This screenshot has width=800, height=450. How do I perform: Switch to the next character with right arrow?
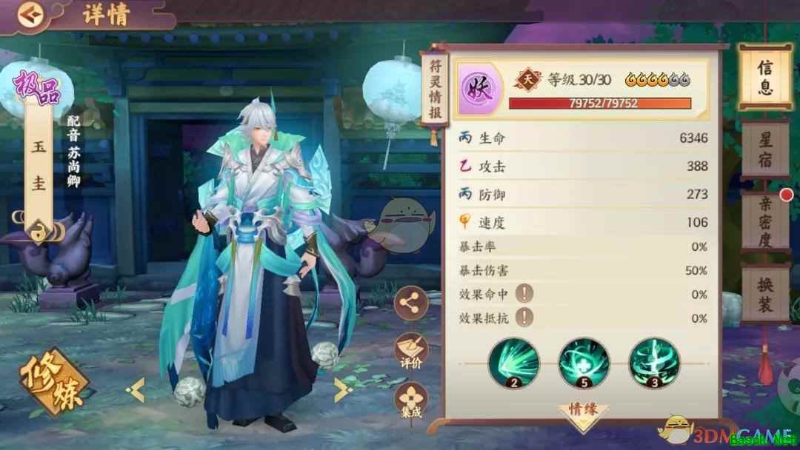(342, 390)
